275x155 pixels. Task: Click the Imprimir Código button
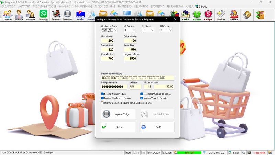point(118,114)
